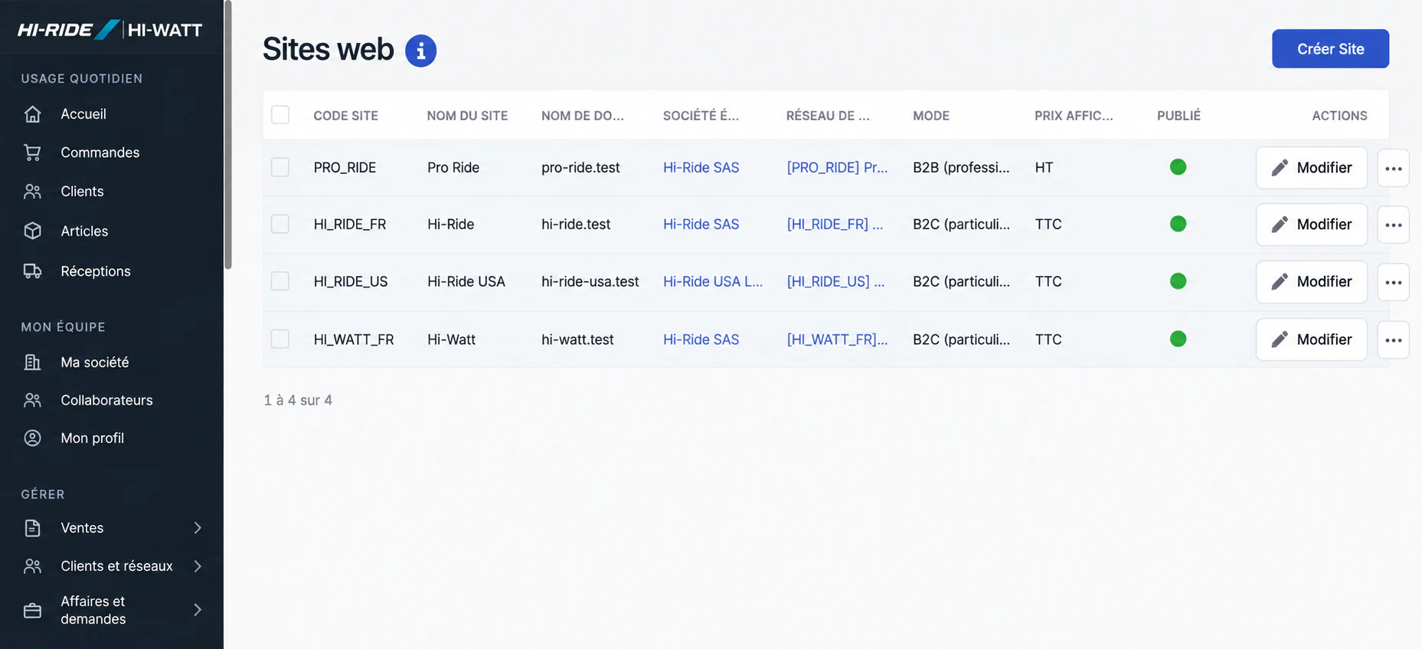Check the HI_RIDE_US row checkbox
Screen dimensions: 1422x649
[x=280, y=281]
